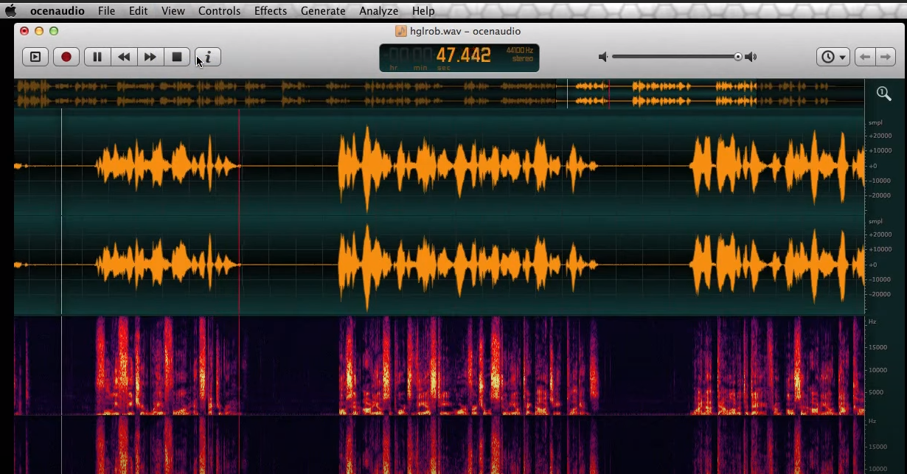
Task: Click the 47.442 time display
Action: [463, 55]
